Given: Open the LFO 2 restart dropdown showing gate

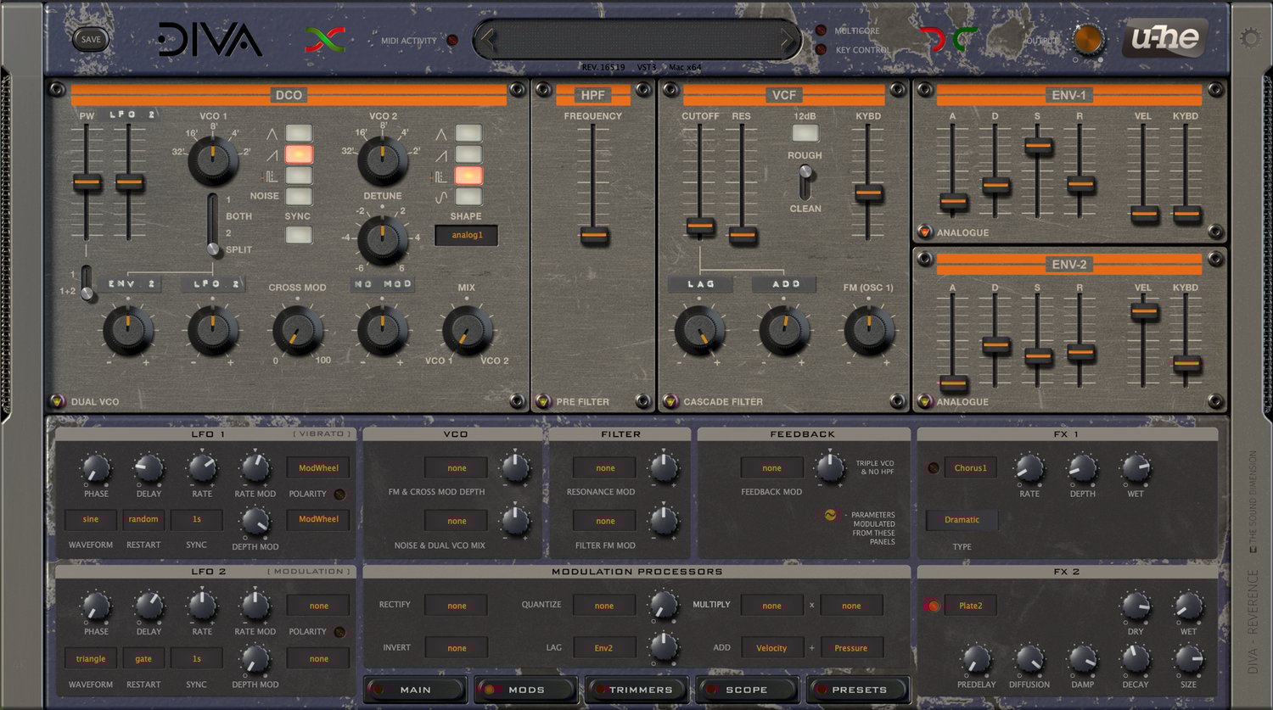Looking at the screenshot, I should click(x=143, y=658).
